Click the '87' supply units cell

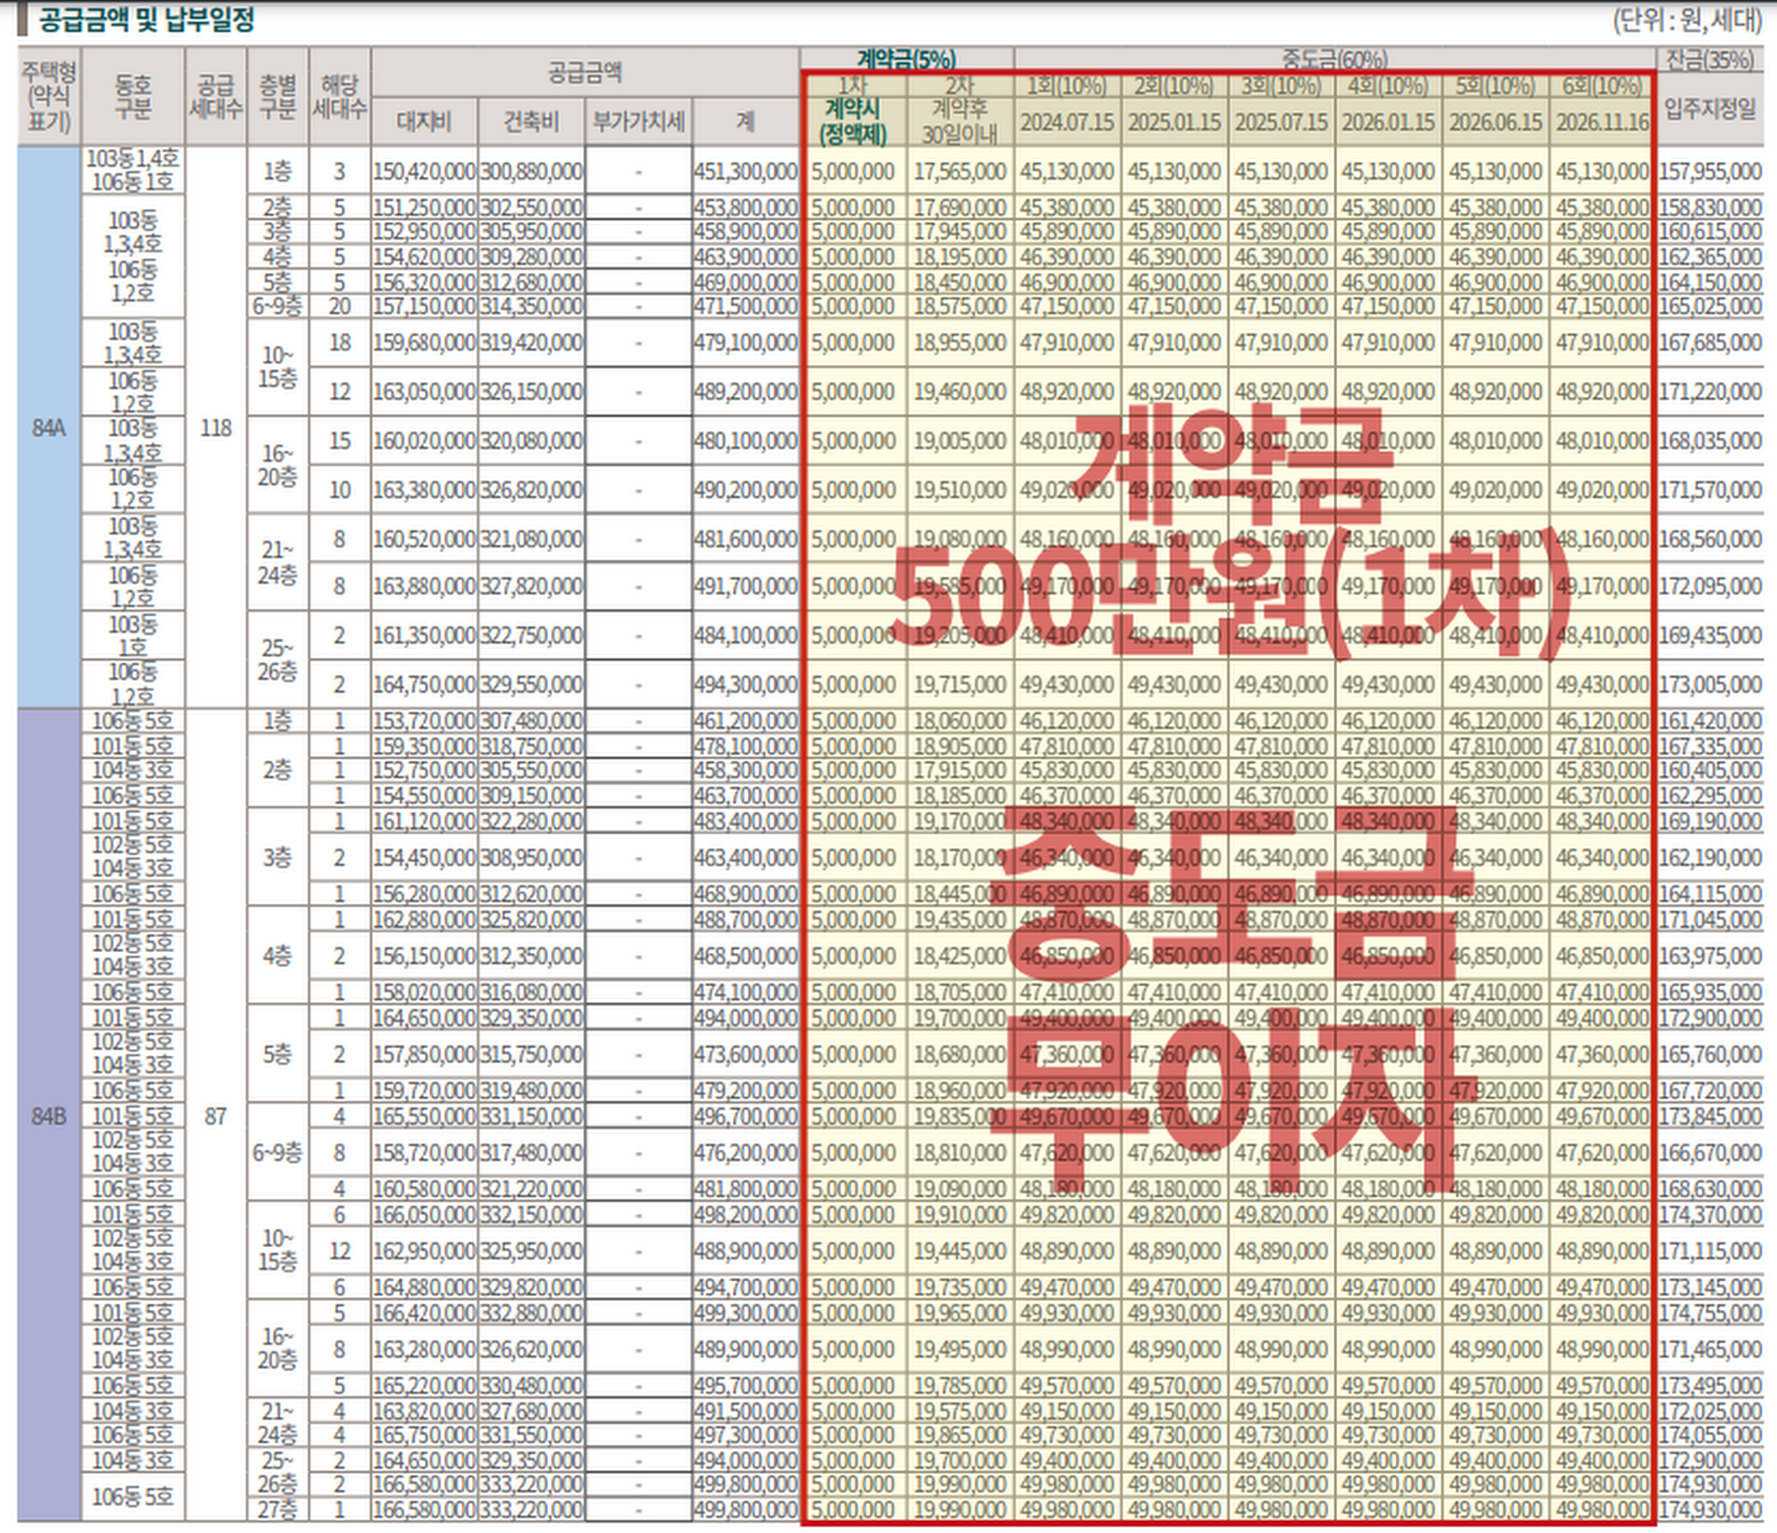click(216, 1117)
